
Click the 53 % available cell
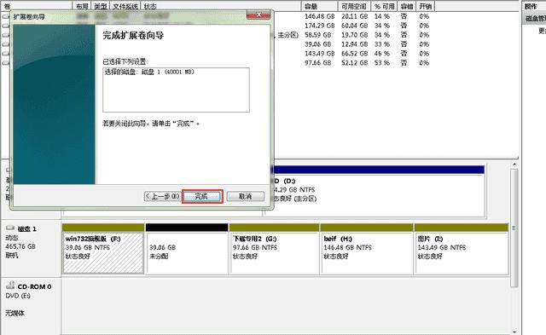click(382, 63)
